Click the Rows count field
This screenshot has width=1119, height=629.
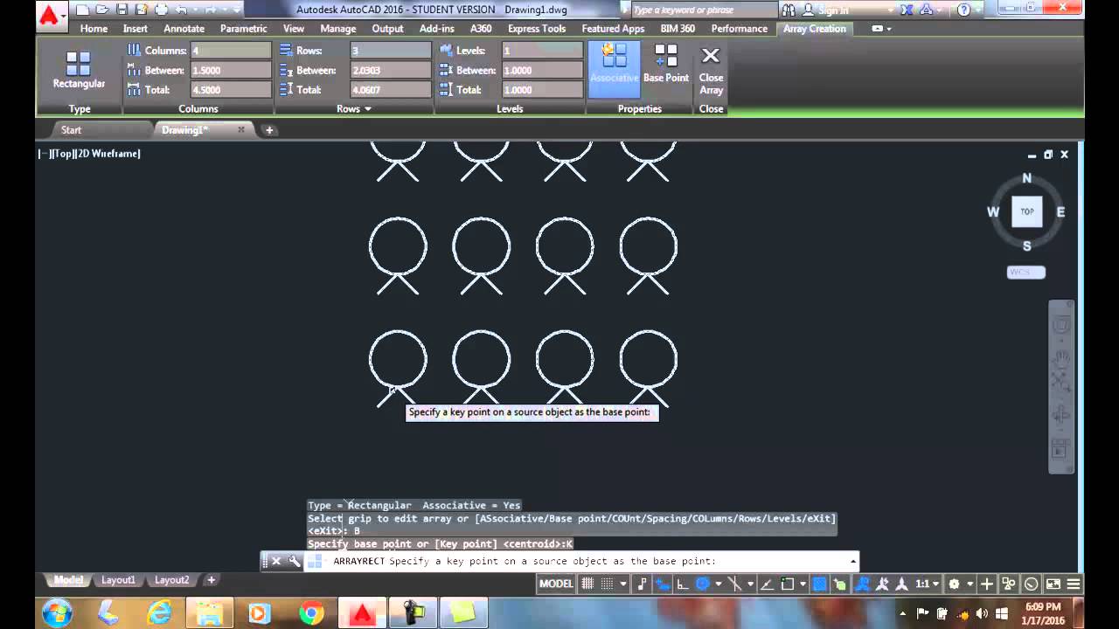(x=391, y=51)
